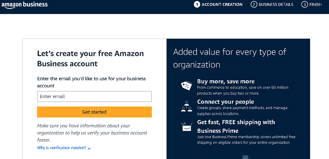Select the Finish step
This screenshot has height=159, width=329.
[312, 5]
